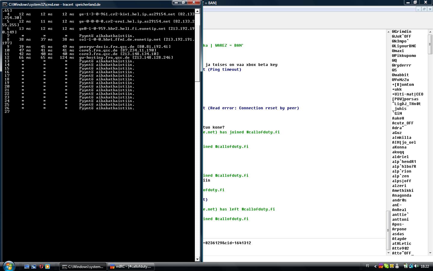Switch to mIRC taskbar button

click(x=131, y=266)
